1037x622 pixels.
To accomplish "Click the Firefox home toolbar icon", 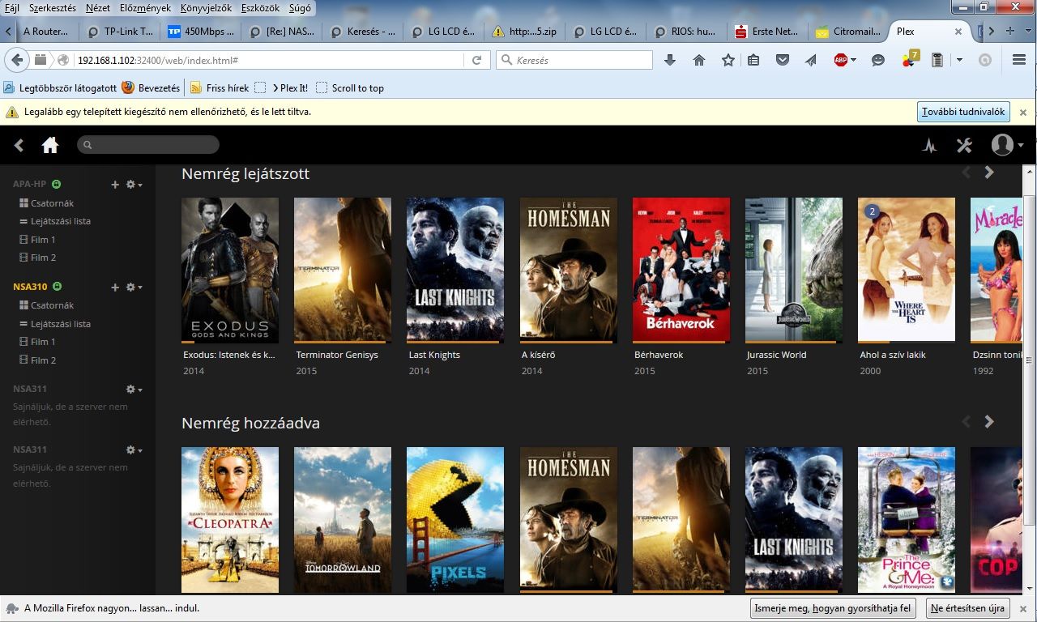I will point(699,60).
